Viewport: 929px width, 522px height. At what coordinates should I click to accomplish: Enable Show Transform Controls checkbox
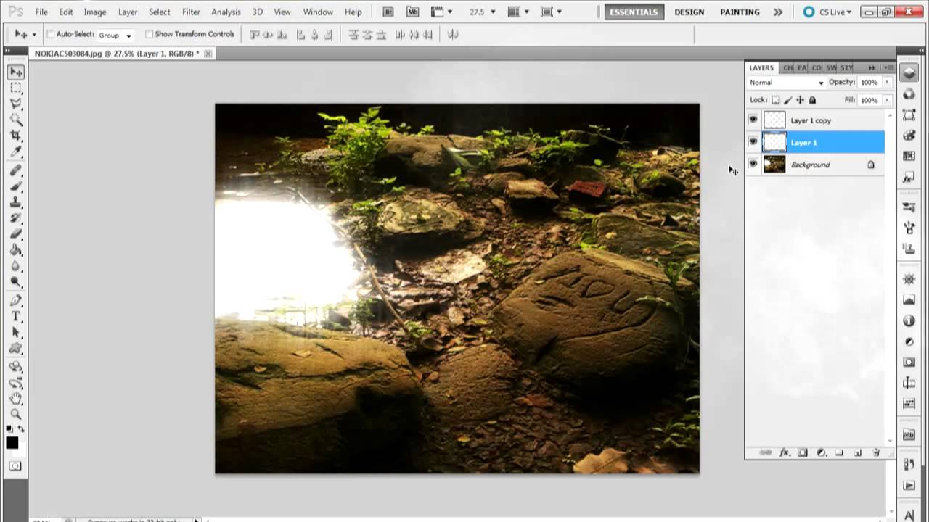[x=150, y=34]
